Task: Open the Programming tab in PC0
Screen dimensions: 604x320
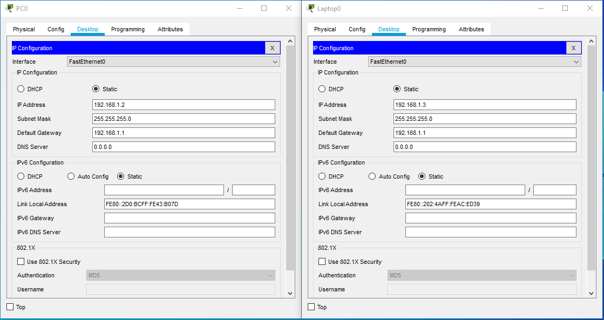Action: point(128,29)
